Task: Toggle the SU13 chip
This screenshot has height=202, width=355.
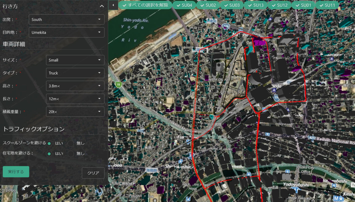Action: click(256, 5)
